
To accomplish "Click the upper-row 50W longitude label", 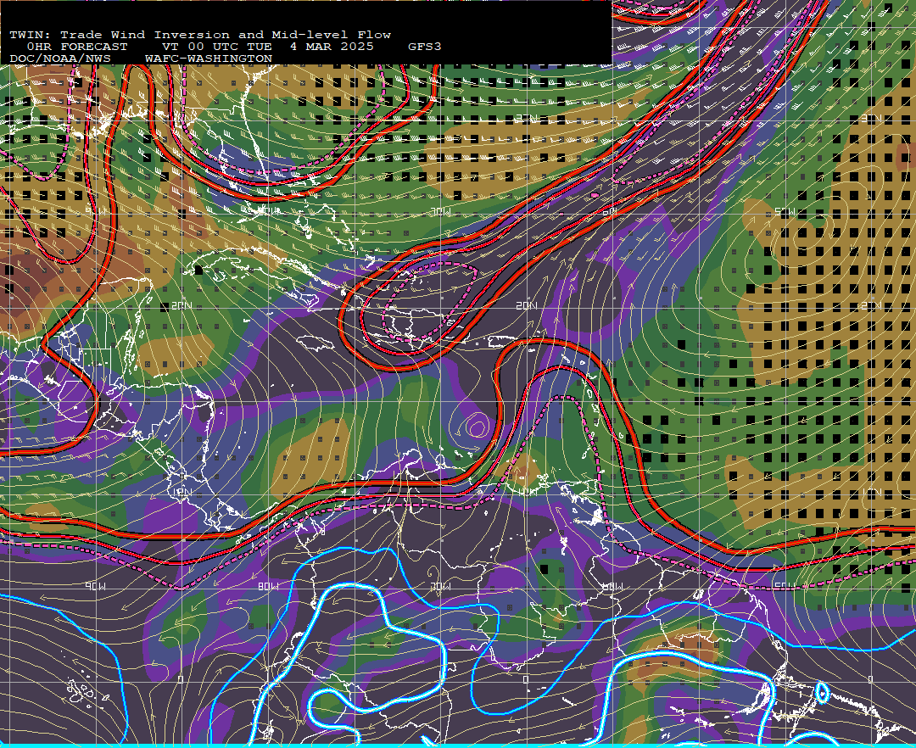I will (785, 211).
